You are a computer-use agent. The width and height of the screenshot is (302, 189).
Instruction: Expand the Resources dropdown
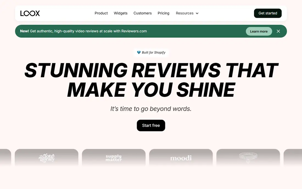point(187,13)
